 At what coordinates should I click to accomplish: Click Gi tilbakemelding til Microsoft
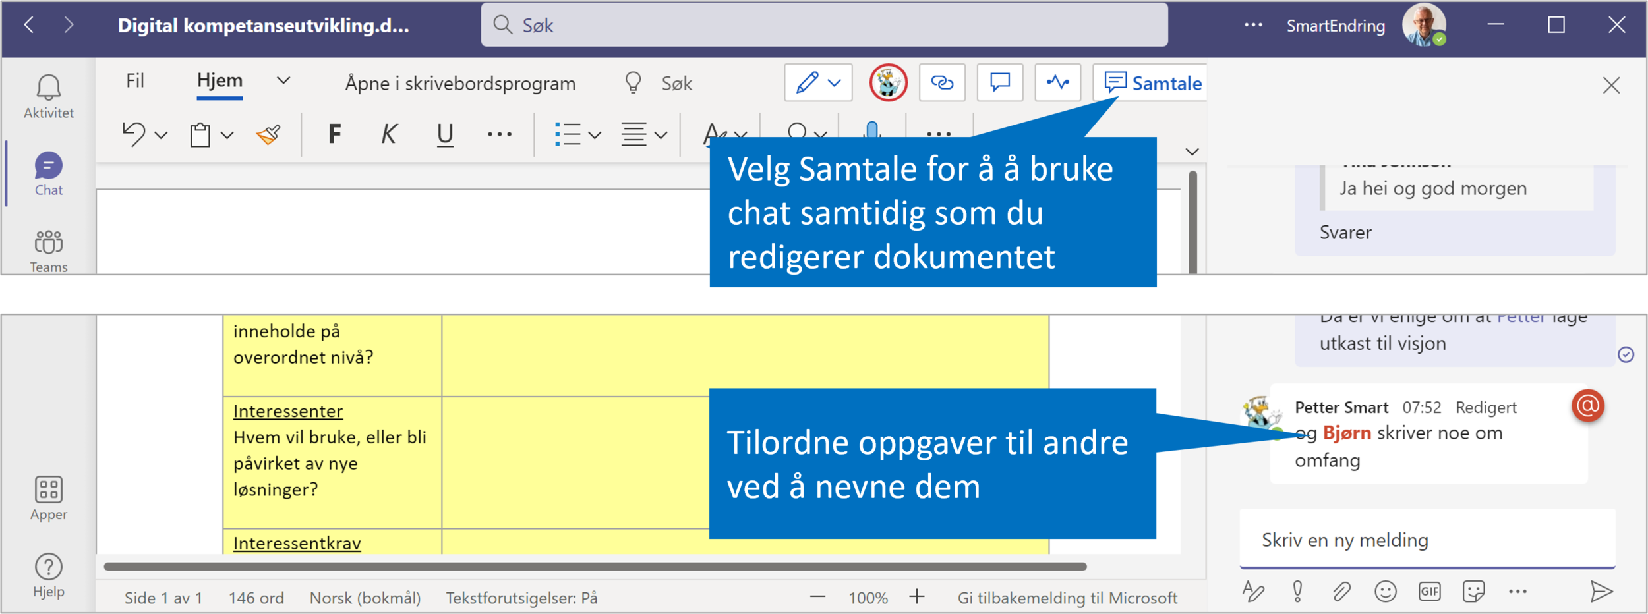click(1067, 598)
